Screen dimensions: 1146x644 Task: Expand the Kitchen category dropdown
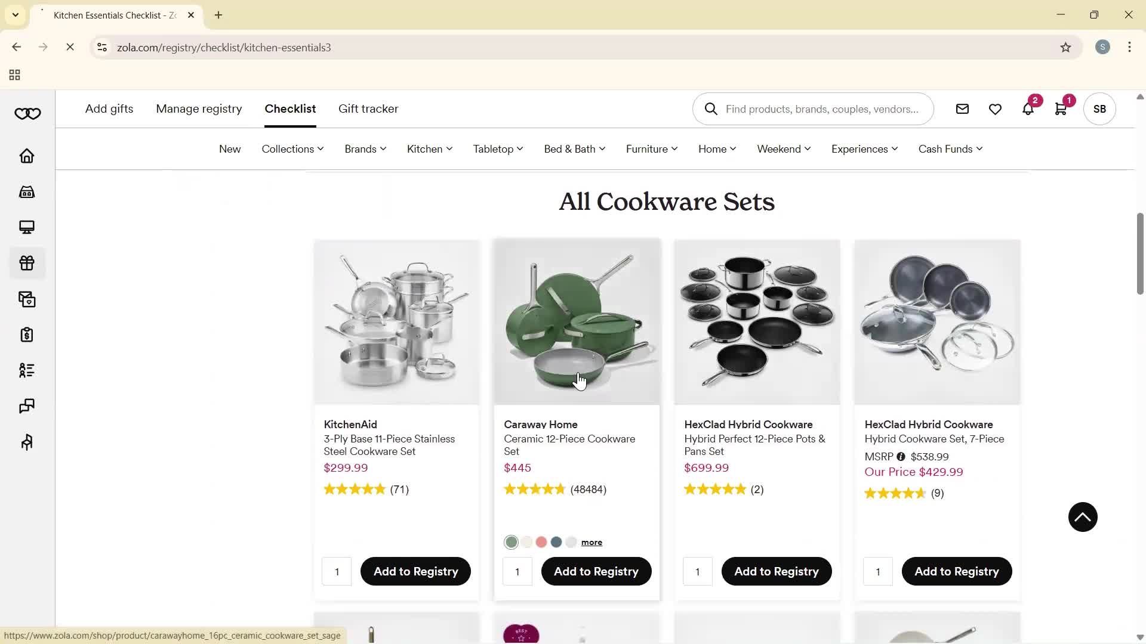[429, 149]
